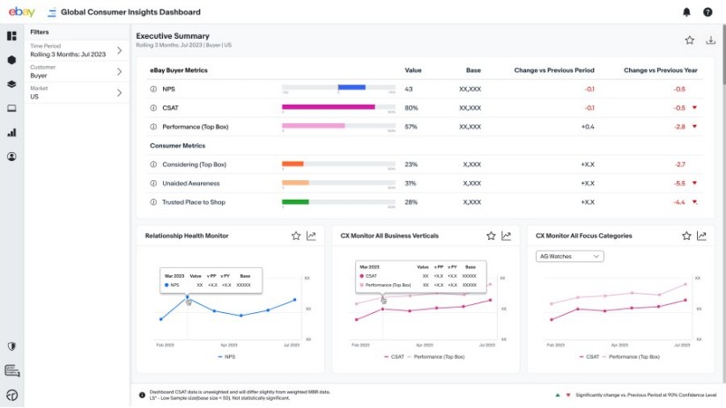This screenshot has width=726, height=408.
Task: Toggle Performance (Top Box) legend in Business Verticals
Action: pyautogui.click(x=436, y=357)
